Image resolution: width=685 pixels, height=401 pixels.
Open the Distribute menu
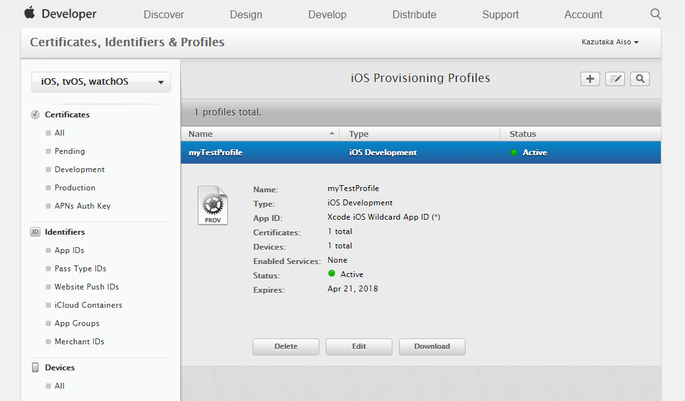[x=414, y=14]
